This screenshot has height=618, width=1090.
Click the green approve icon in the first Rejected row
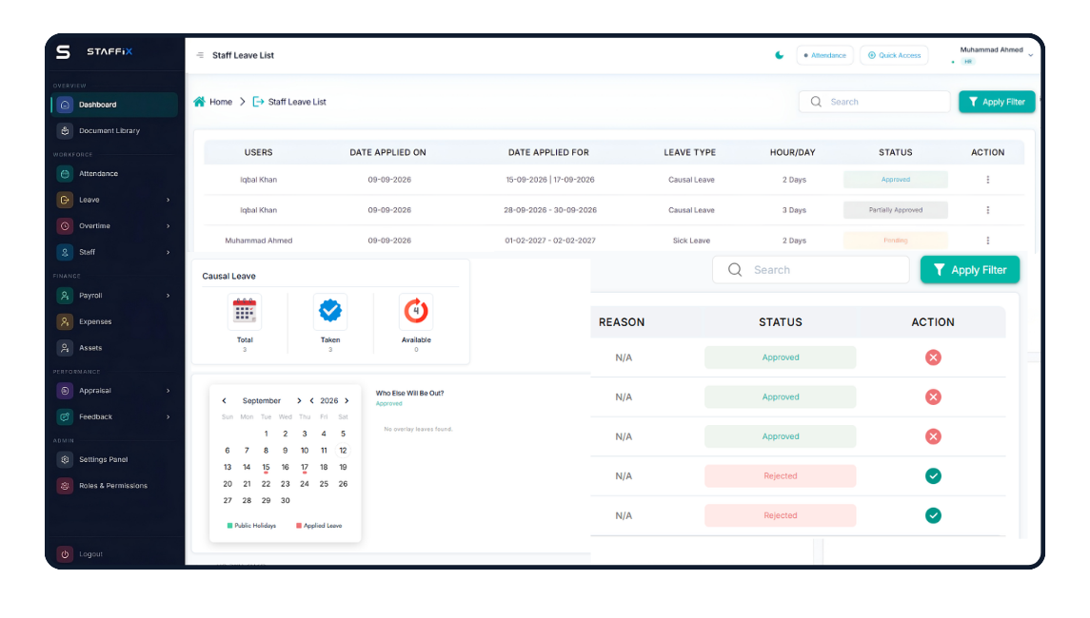click(933, 476)
